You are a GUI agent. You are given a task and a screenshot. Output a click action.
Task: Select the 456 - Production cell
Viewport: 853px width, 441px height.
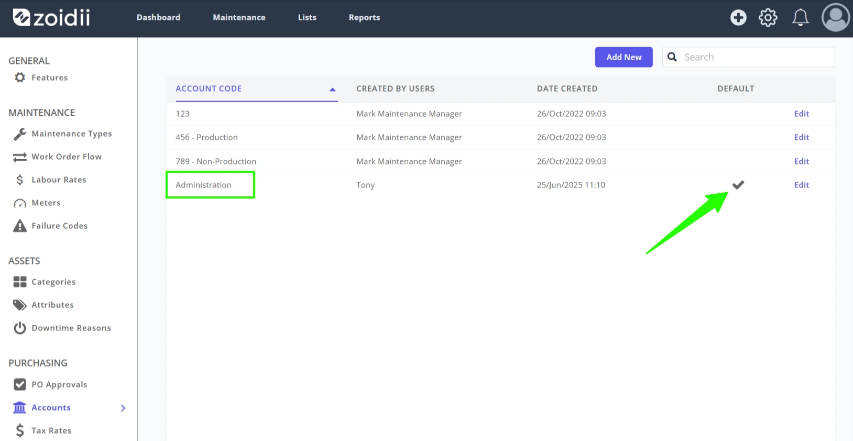206,137
